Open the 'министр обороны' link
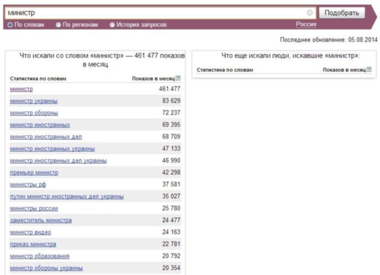The width and height of the screenshot is (380, 275). pos(34,113)
